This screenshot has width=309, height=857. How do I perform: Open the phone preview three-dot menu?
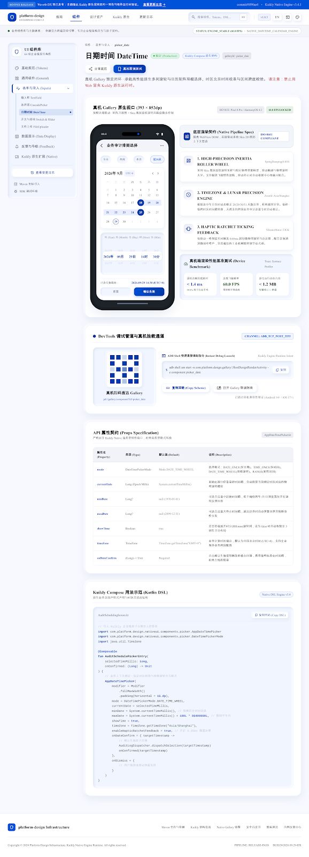click(162, 145)
